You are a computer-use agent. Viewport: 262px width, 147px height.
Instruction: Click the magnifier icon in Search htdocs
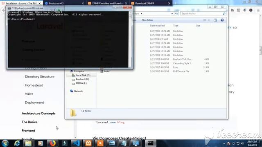point(224,13)
